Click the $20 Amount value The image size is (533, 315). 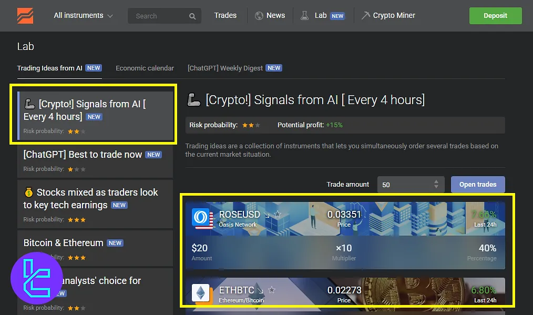200,248
